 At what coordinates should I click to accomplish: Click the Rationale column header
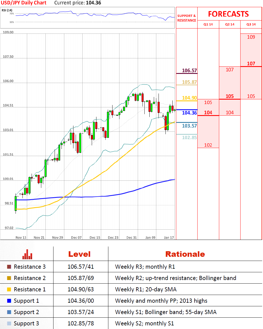pos(185,254)
